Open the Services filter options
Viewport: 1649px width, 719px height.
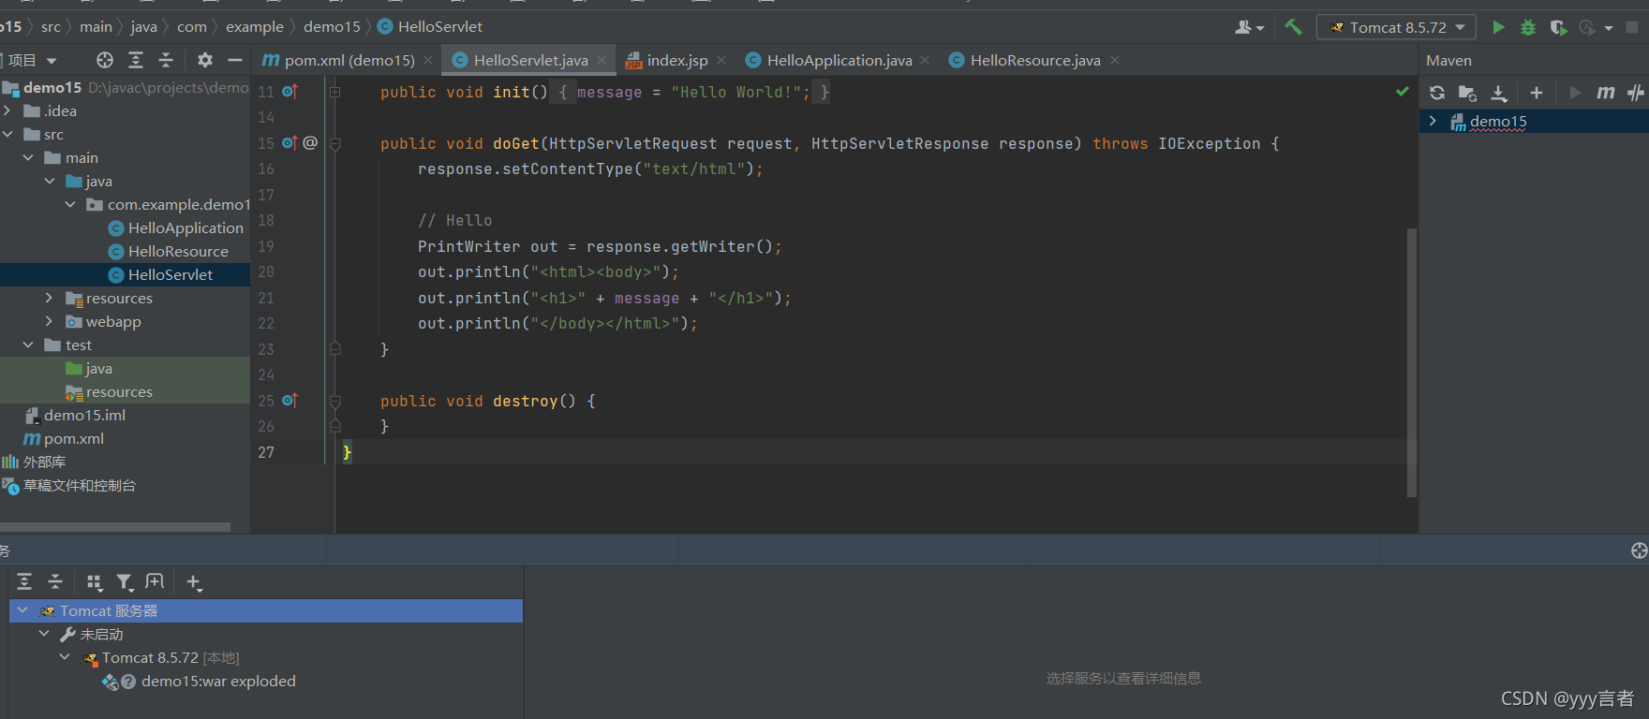[x=125, y=582]
